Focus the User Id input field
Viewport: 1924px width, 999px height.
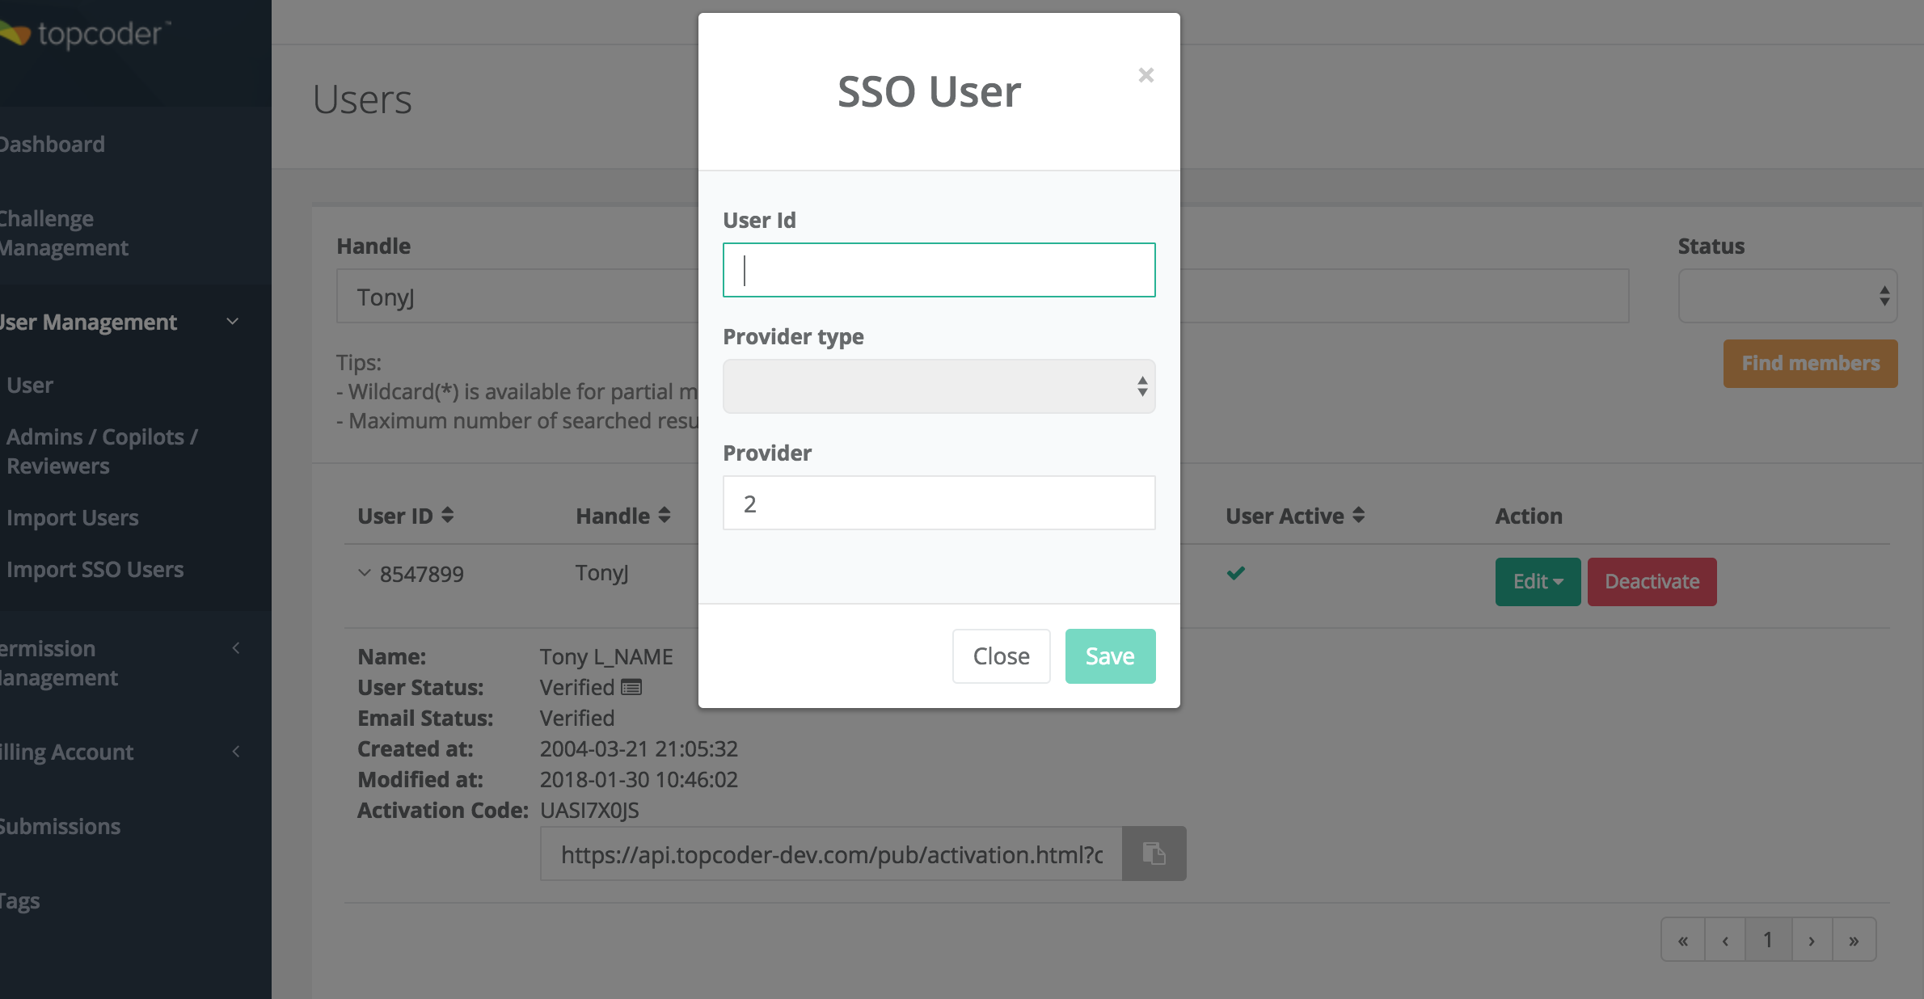tap(939, 270)
